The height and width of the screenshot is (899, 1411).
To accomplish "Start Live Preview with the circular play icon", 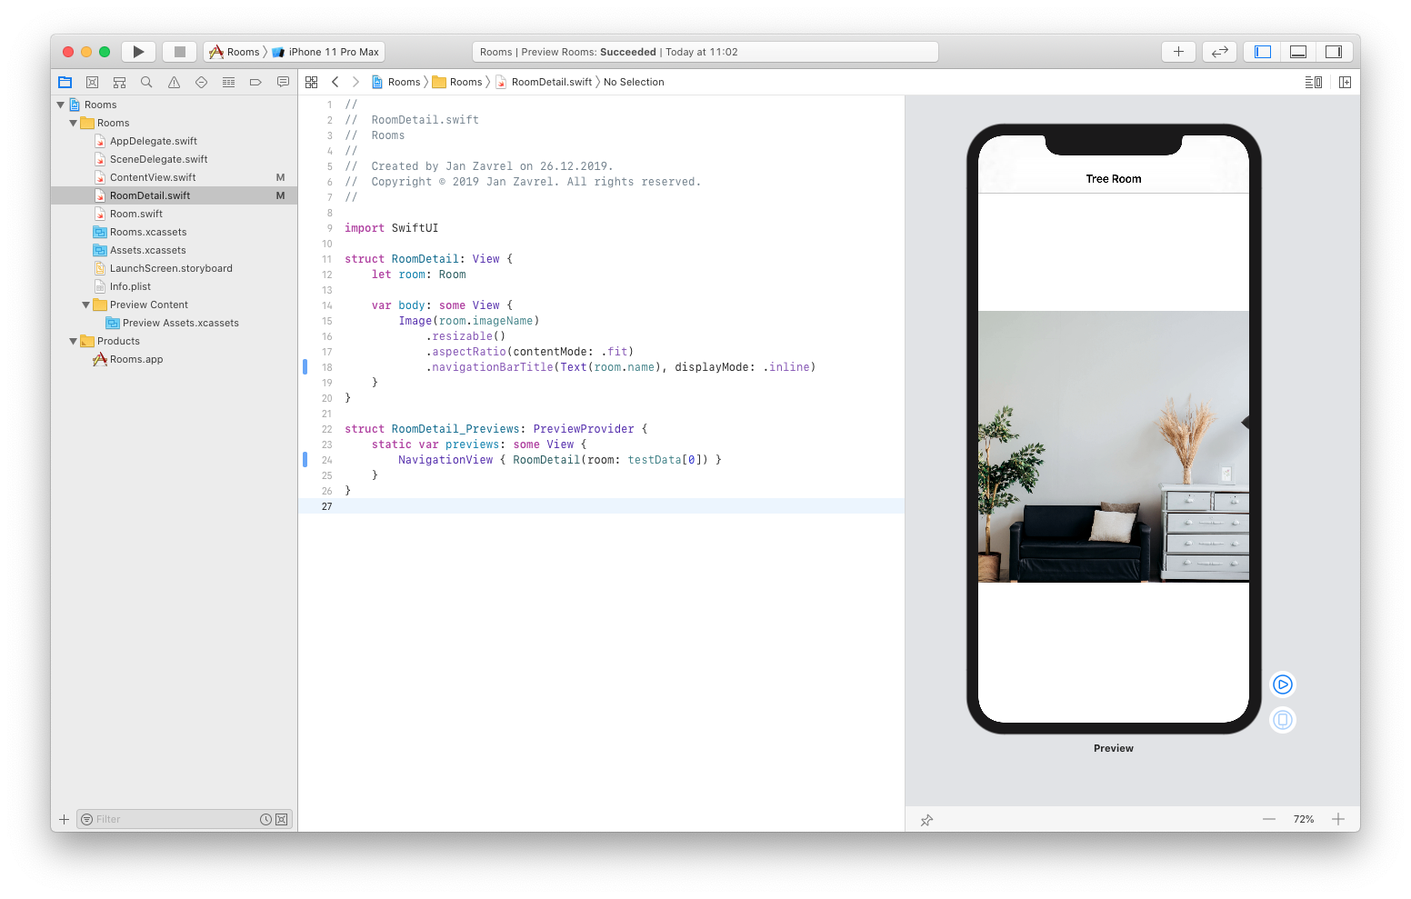I will point(1282,684).
